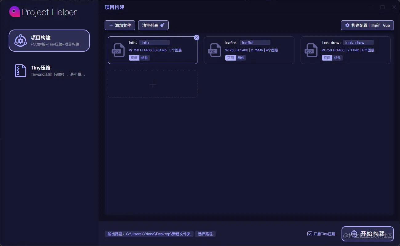Select 页面 type on the info card
The height and width of the screenshot is (246, 400).
coord(134,58)
